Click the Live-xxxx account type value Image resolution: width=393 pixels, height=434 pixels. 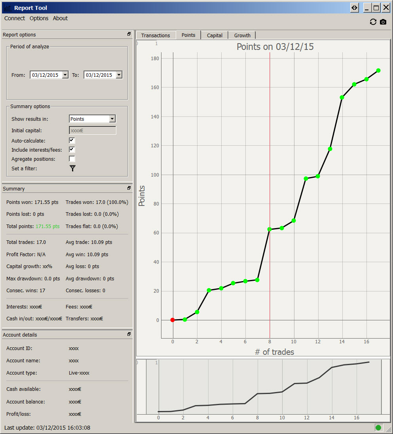pos(79,373)
